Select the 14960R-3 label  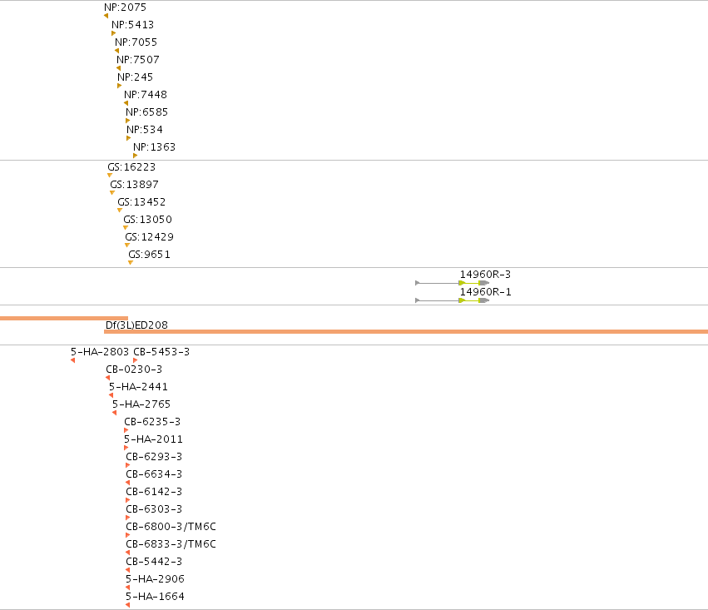tap(485, 275)
